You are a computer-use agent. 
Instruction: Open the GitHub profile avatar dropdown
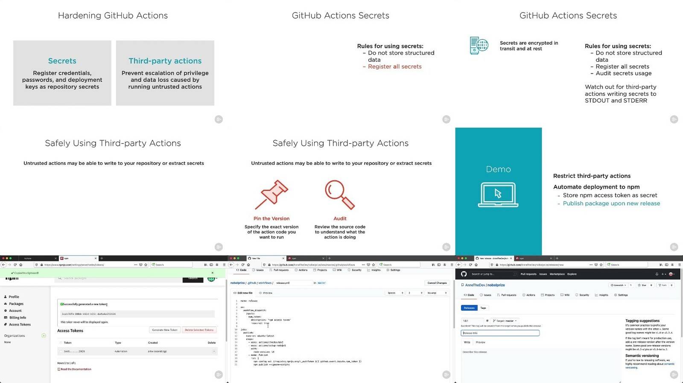(x=672, y=274)
